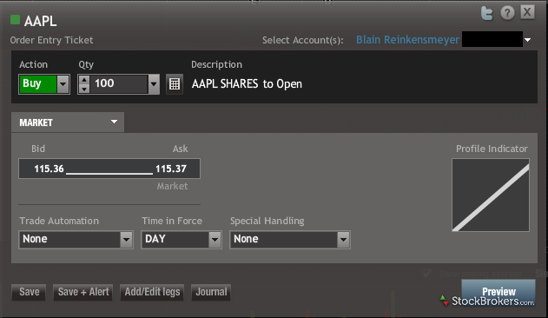Open the quantity preset dropdown arrow
Image resolution: width=548 pixels, height=318 pixels.
coord(154,84)
